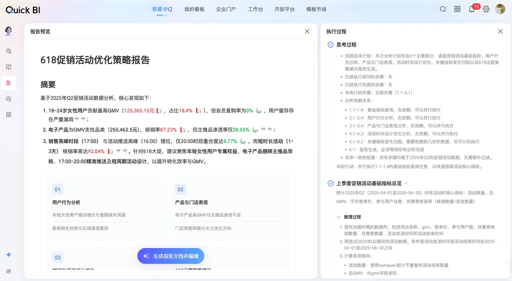This screenshot has width=512, height=281.
Task: Click the first reference icon after the 26.55% chart
Action: pos(263,129)
